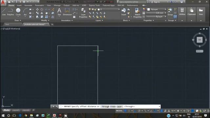The image size is (210, 118).
Task: Open the Annotate ribbon tab
Action: coord(28,5)
